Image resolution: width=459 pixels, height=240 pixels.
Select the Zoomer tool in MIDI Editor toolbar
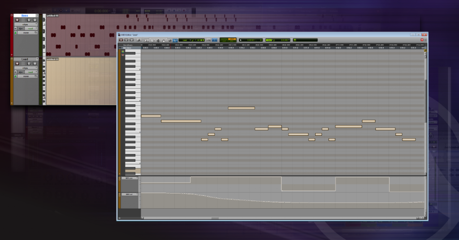[147, 40]
